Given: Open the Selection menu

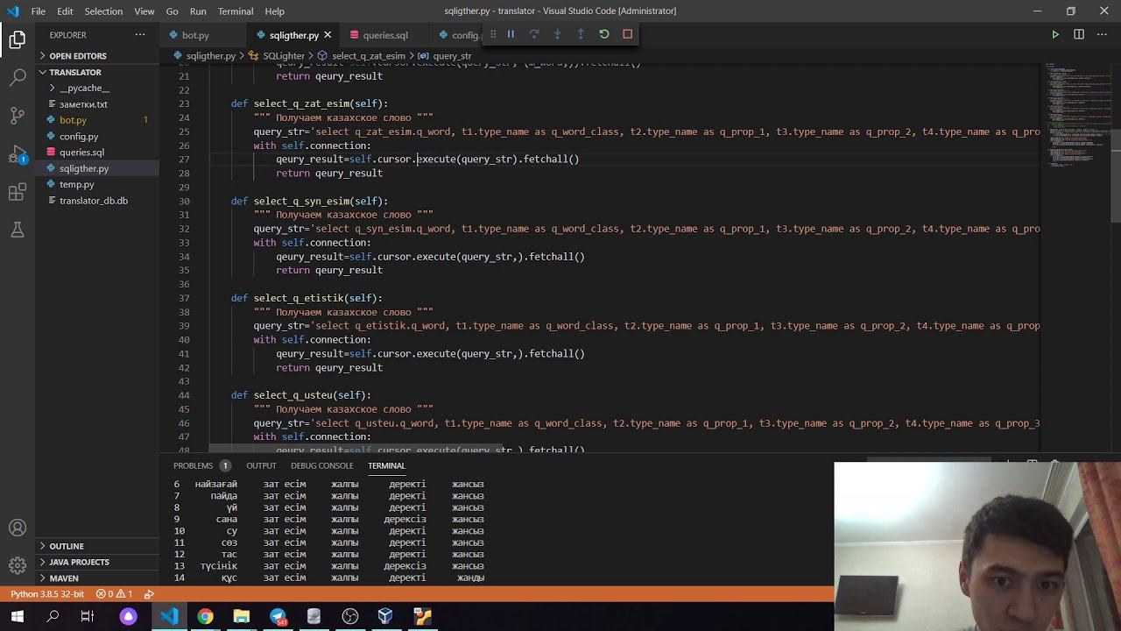Looking at the screenshot, I should [x=103, y=11].
